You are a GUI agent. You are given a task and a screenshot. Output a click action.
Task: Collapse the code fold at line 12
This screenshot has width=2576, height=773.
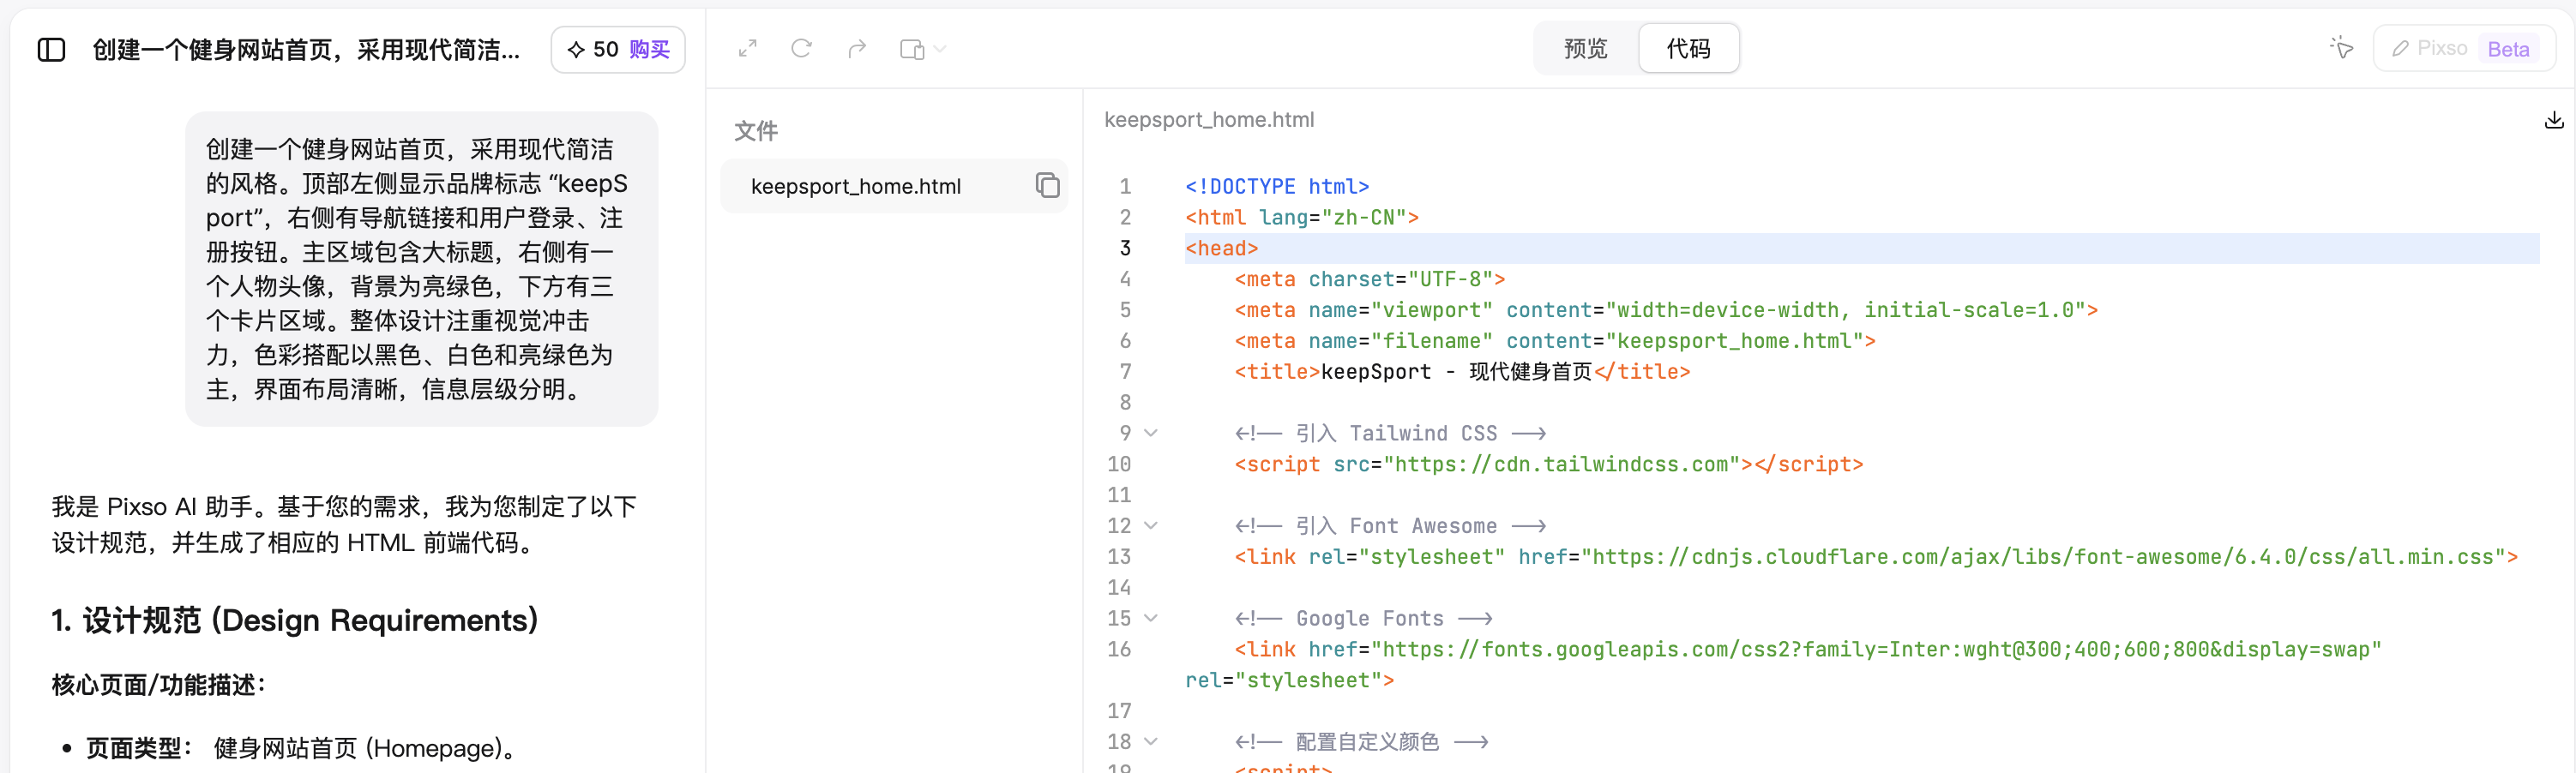[1151, 526]
